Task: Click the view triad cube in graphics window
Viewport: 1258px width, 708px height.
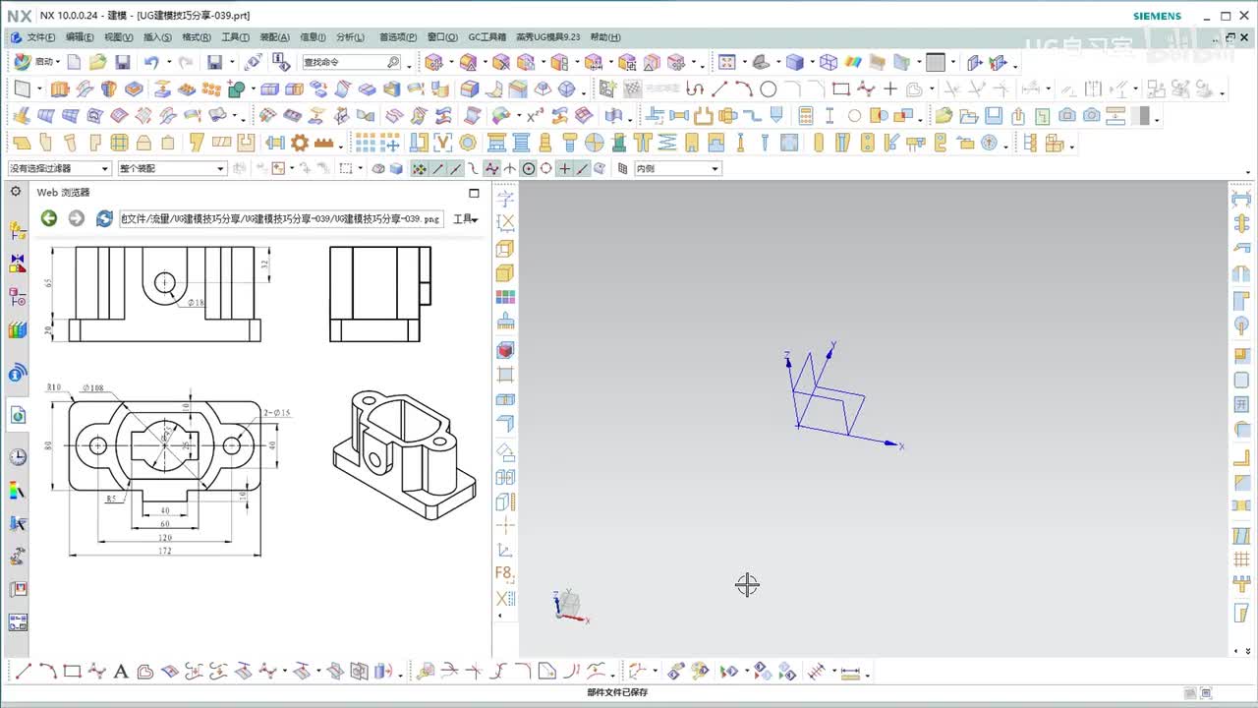Action: point(569,605)
